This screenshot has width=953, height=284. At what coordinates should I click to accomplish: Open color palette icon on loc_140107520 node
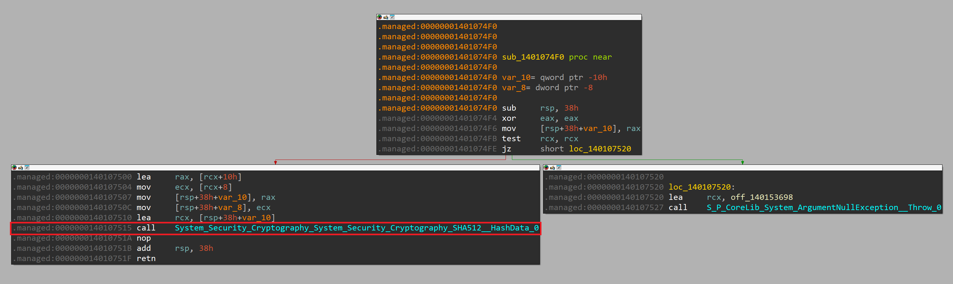[x=546, y=168]
